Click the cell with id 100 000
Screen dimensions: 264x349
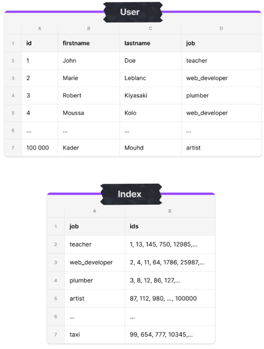click(x=39, y=148)
